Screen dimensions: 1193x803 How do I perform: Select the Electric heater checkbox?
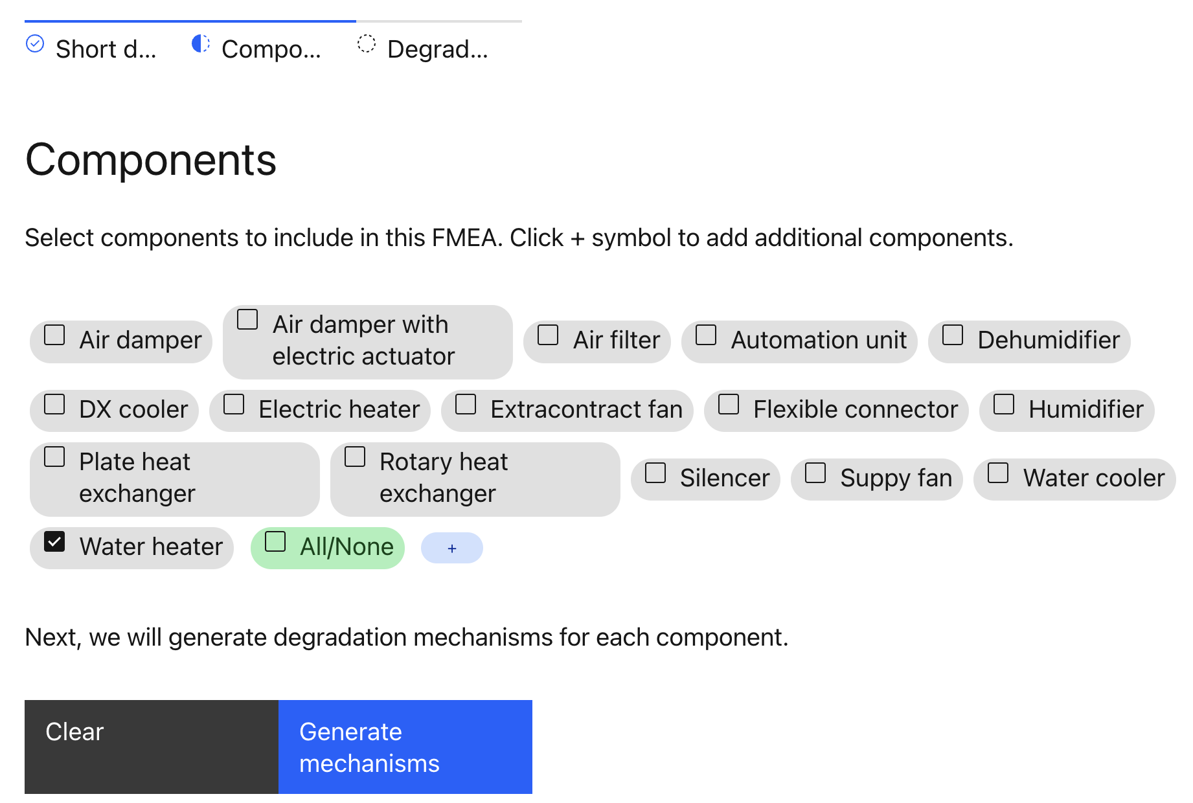(x=234, y=404)
